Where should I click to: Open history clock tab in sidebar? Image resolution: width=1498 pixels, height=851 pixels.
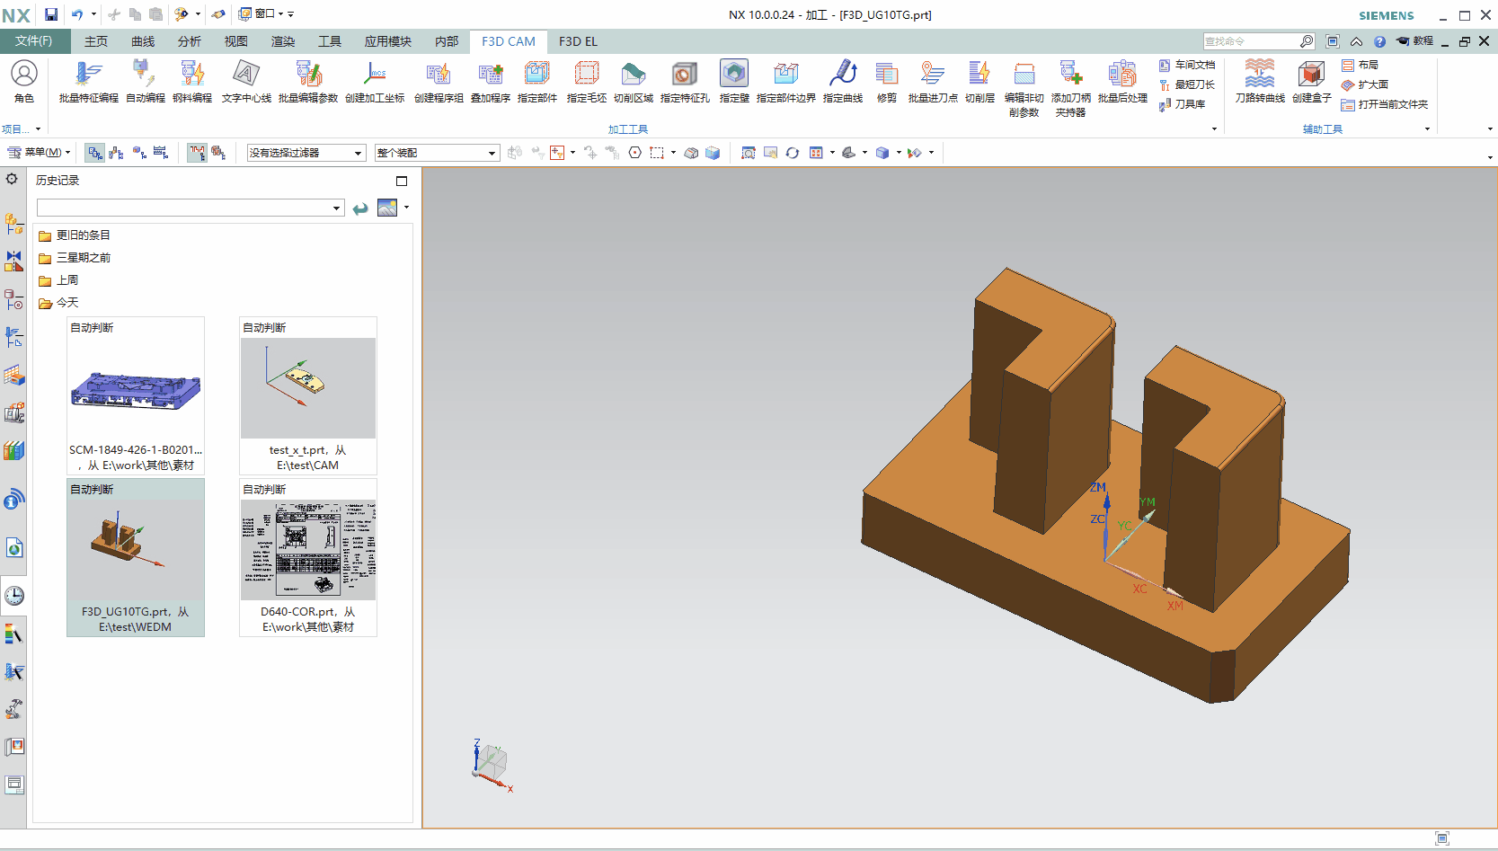click(14, 596)
